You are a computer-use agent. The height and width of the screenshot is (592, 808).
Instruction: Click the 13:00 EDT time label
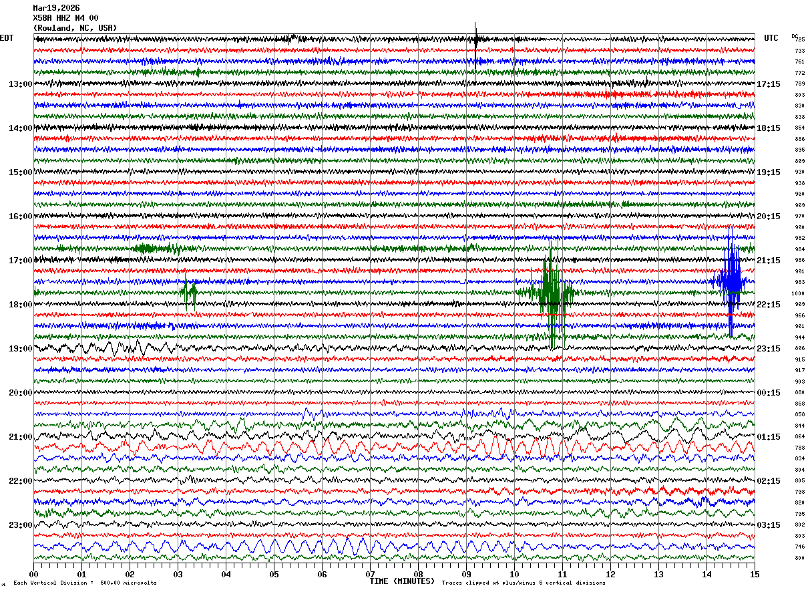21,84
